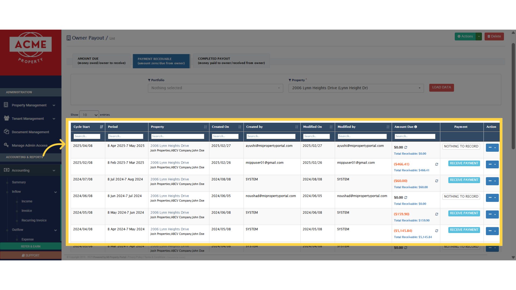Click the Accounting money icon
This screenshot has width=516, height=290.
point(6,170)
